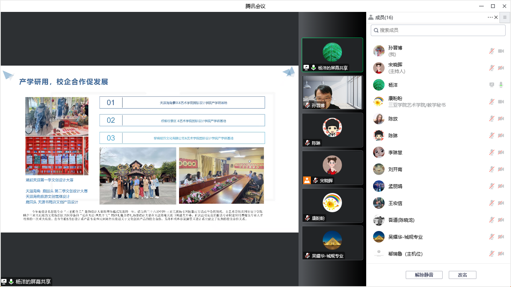This screenshot has width=511, height=287.
Task: Click 杨洋's green microphone icon in member list
Action: point(501,85)
